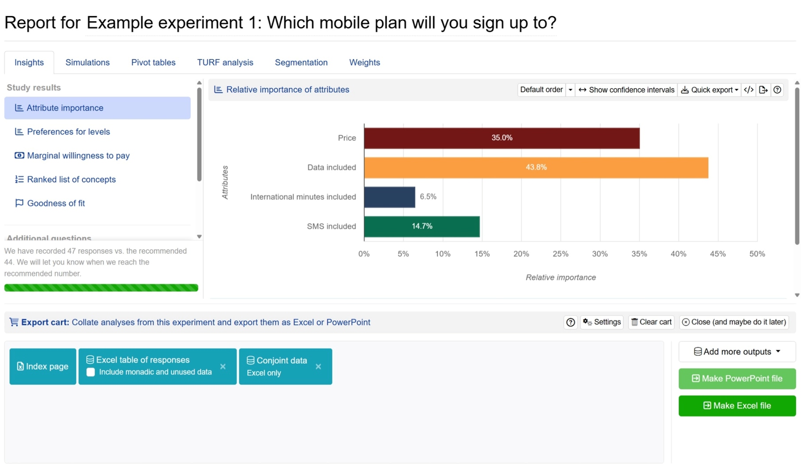Open Marginal willingness to pay results
Image resolution: width=801 pixels, height=467 pixels.
pos(78,155)
